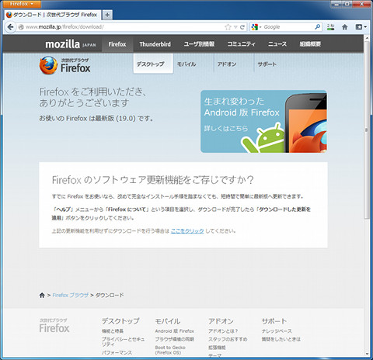This screenshot has width=373, height=360.
Task: Open footer heading デスクトップ
Action: (120, 321)
